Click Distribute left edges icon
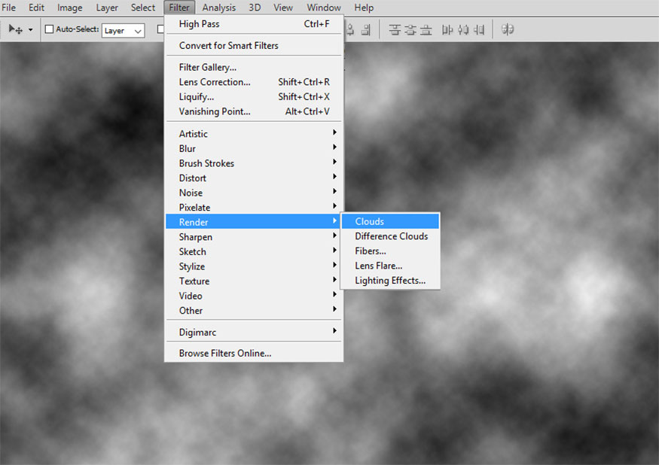Viewport: 659px width, 465px height. click(x=447, y=29)
